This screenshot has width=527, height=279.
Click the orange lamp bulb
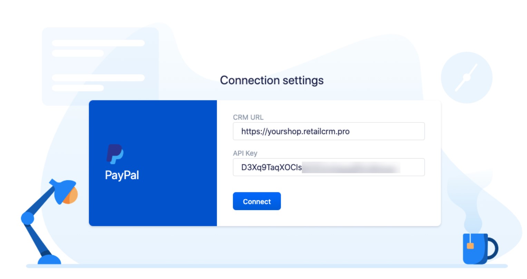coord(72,195)
